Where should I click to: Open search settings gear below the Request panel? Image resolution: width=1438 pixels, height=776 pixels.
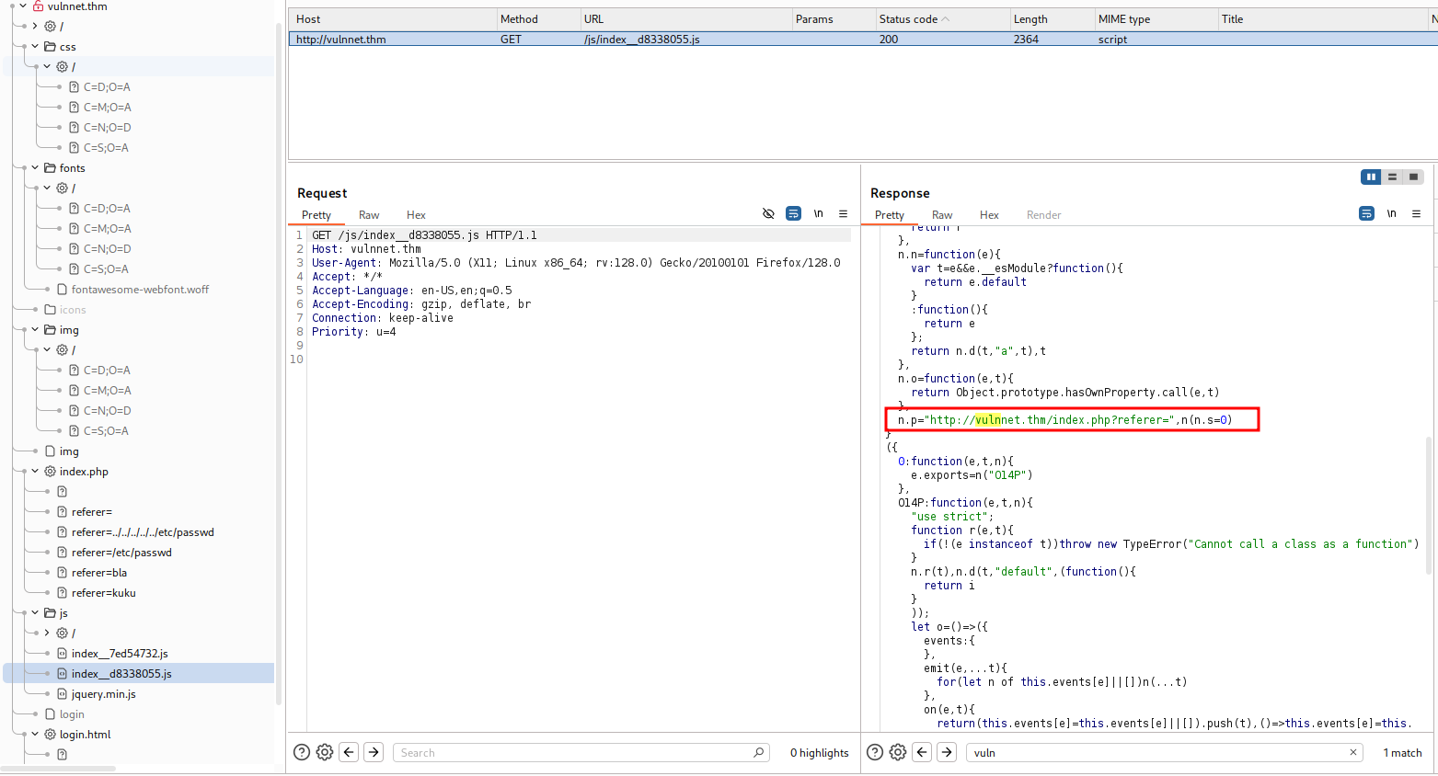(324, 752)
